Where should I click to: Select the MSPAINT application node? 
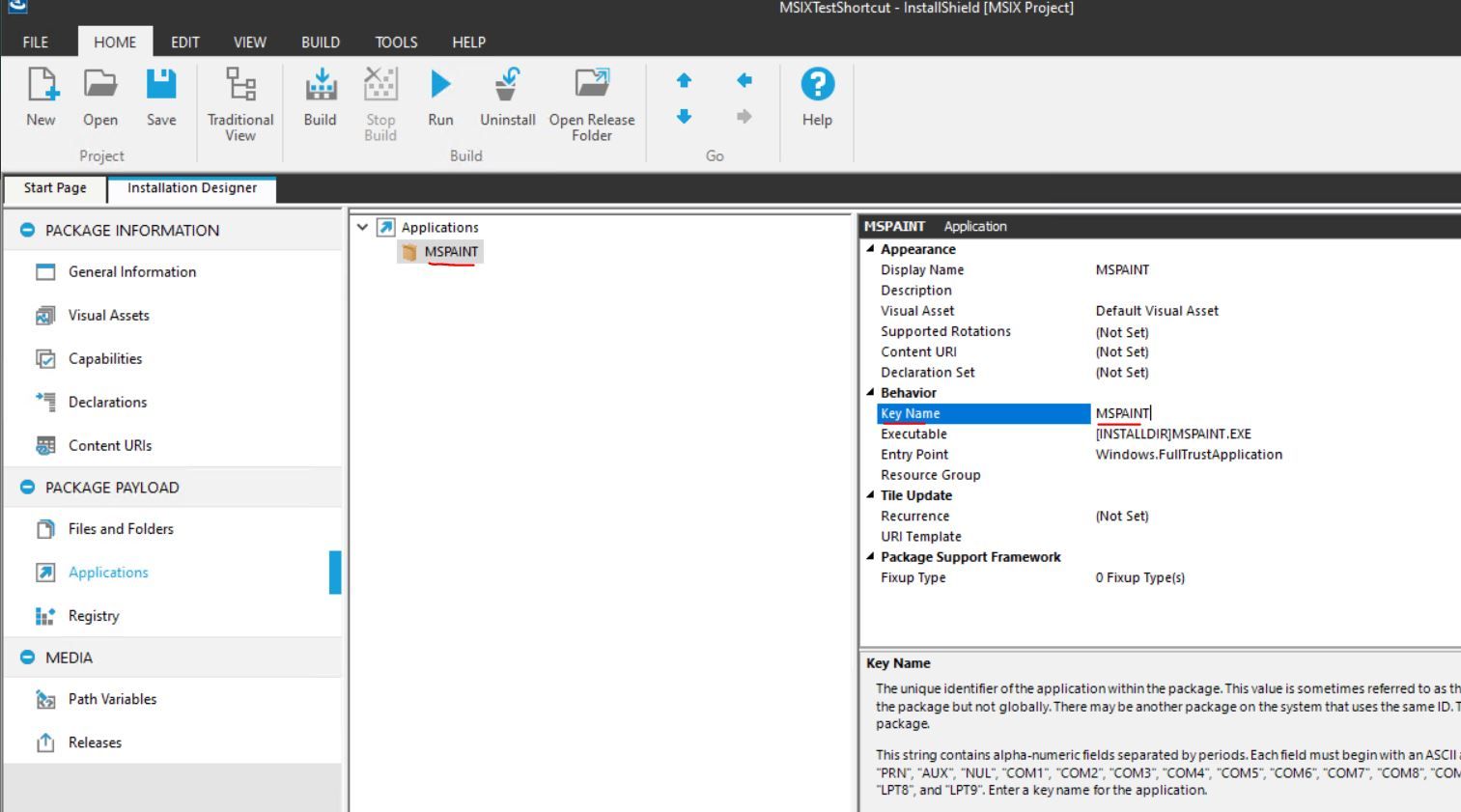click(450, 252)
